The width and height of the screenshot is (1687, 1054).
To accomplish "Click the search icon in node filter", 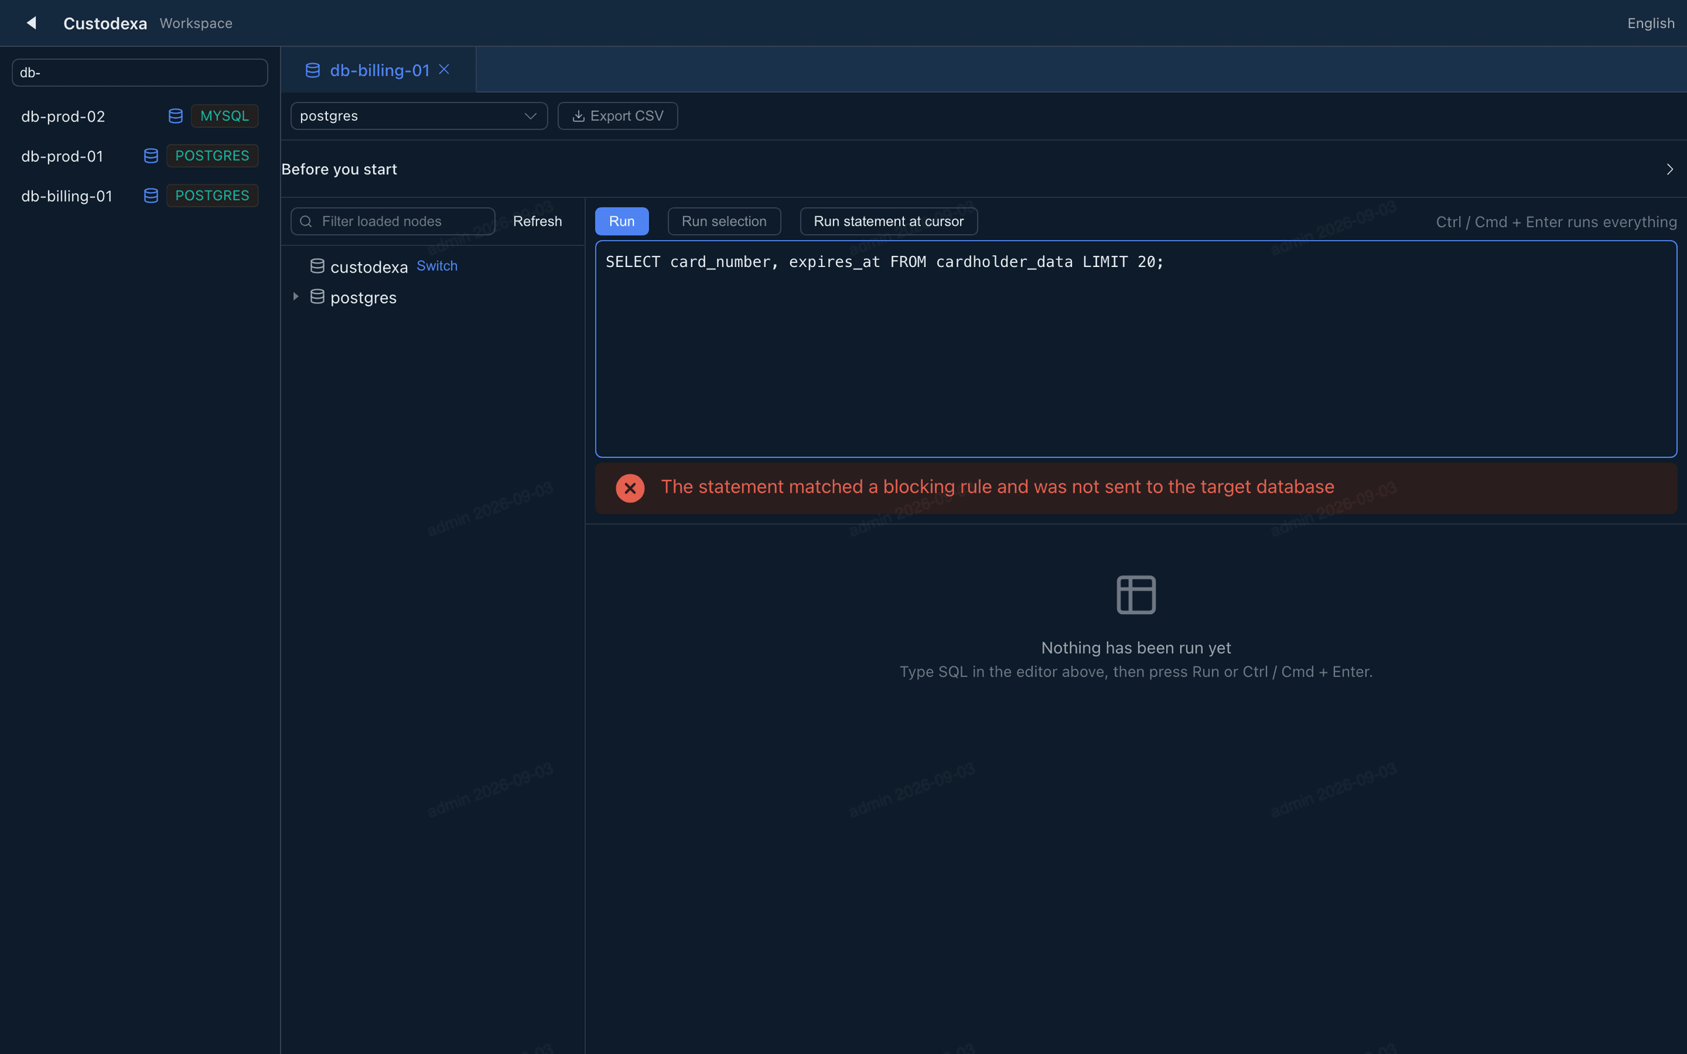I will click(x=306, y=221).
